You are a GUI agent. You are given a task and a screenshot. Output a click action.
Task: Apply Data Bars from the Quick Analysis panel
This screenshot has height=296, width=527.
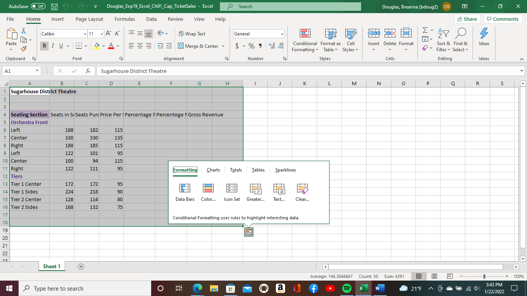[185, 192]
